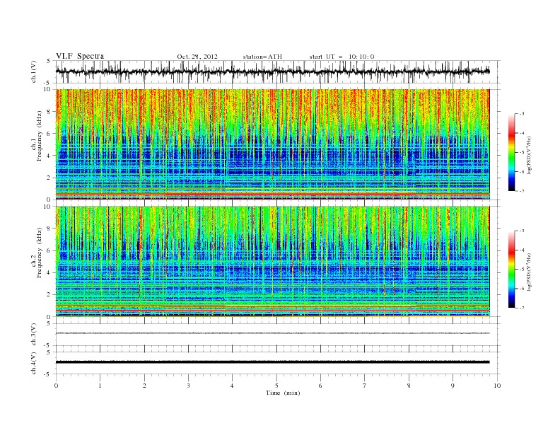Click inside the ch.2 spectrogram panel
560x433 pixels.
click(272, 262)
